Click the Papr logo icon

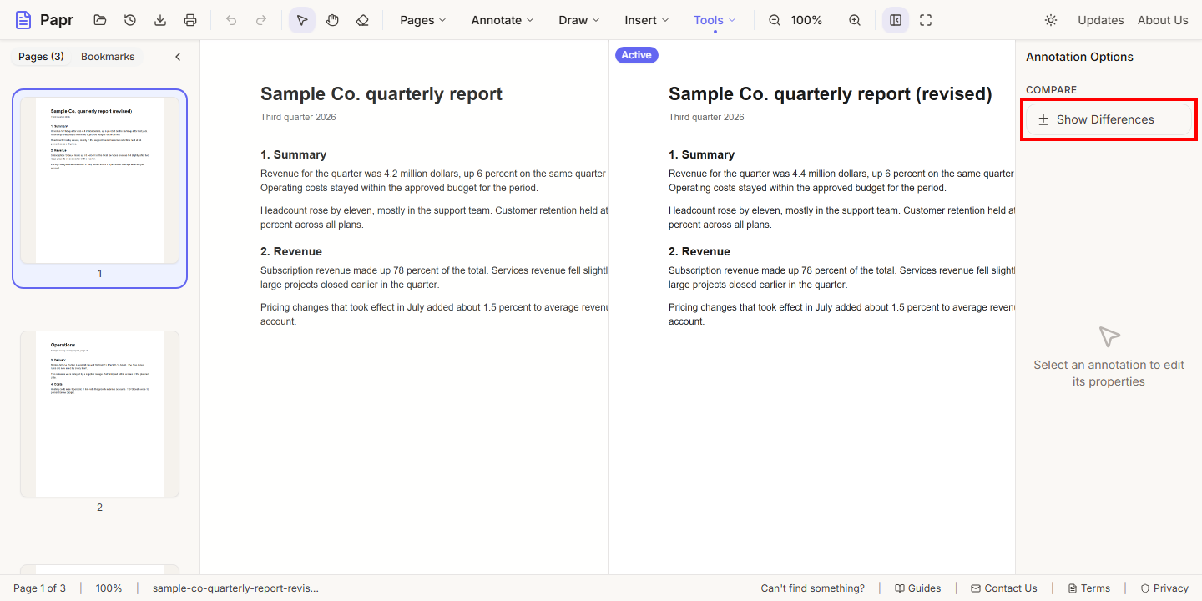coord(23,20)
